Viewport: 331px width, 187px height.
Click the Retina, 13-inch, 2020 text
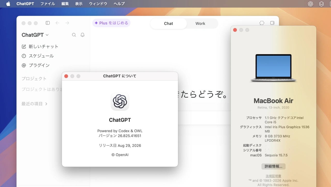coord(273,107)
